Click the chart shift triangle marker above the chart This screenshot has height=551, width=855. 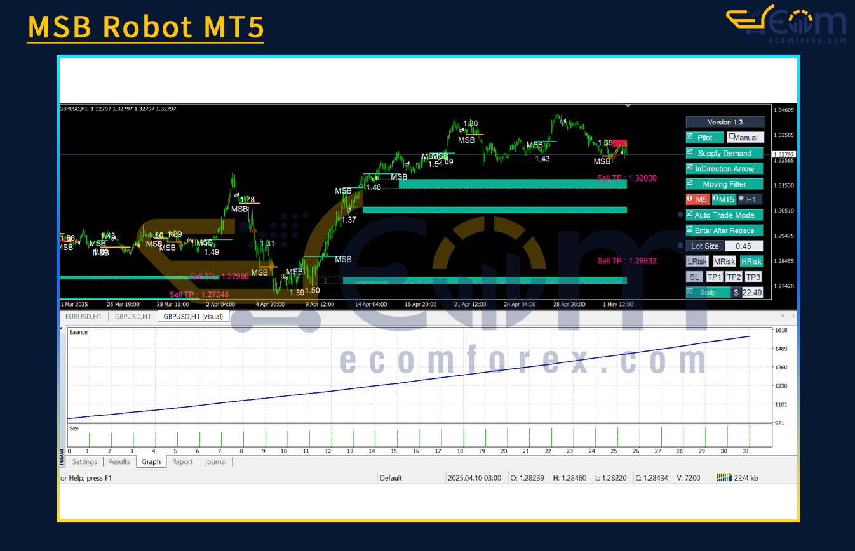[x=628, y=106]
